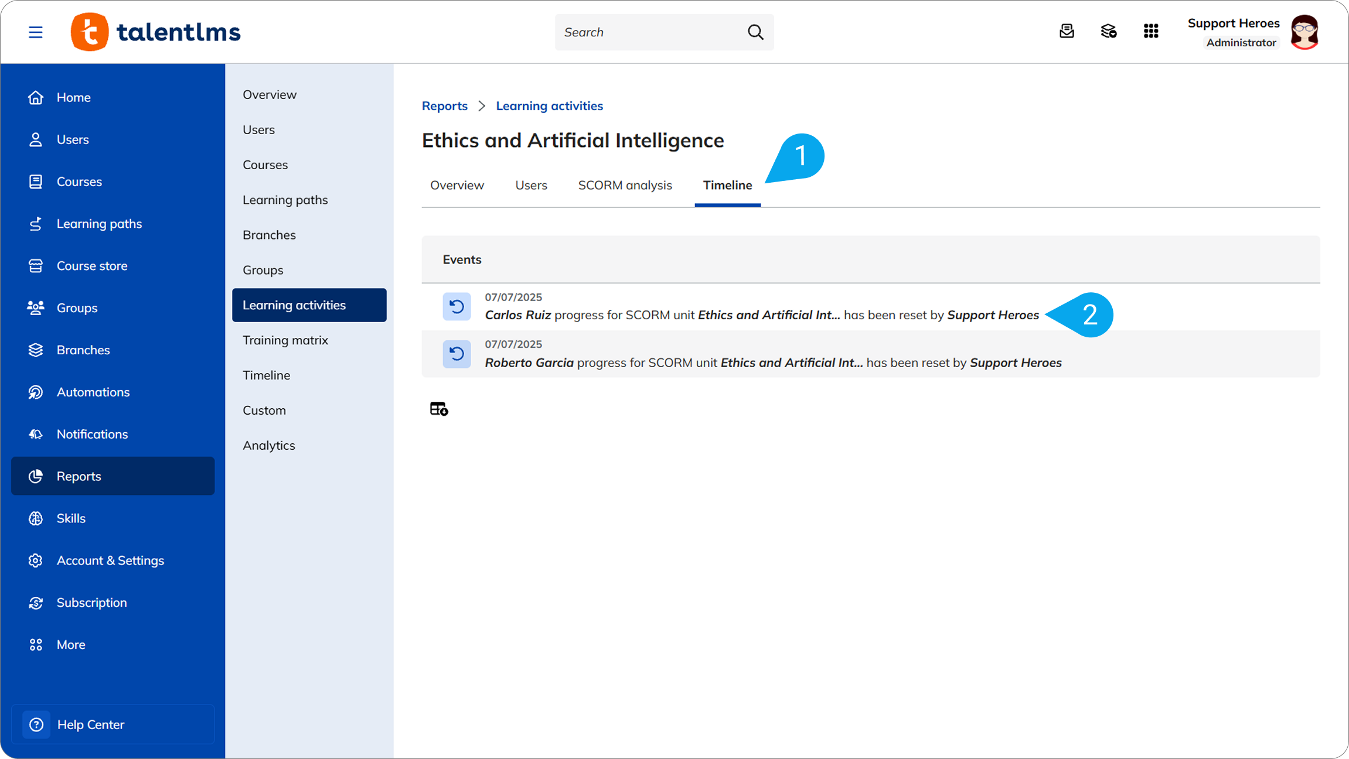Switch to the Overview tab of the course

[457, 185]
